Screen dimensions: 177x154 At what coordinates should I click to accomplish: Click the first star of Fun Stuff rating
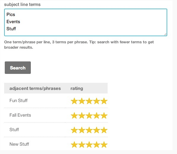[74, 101]
